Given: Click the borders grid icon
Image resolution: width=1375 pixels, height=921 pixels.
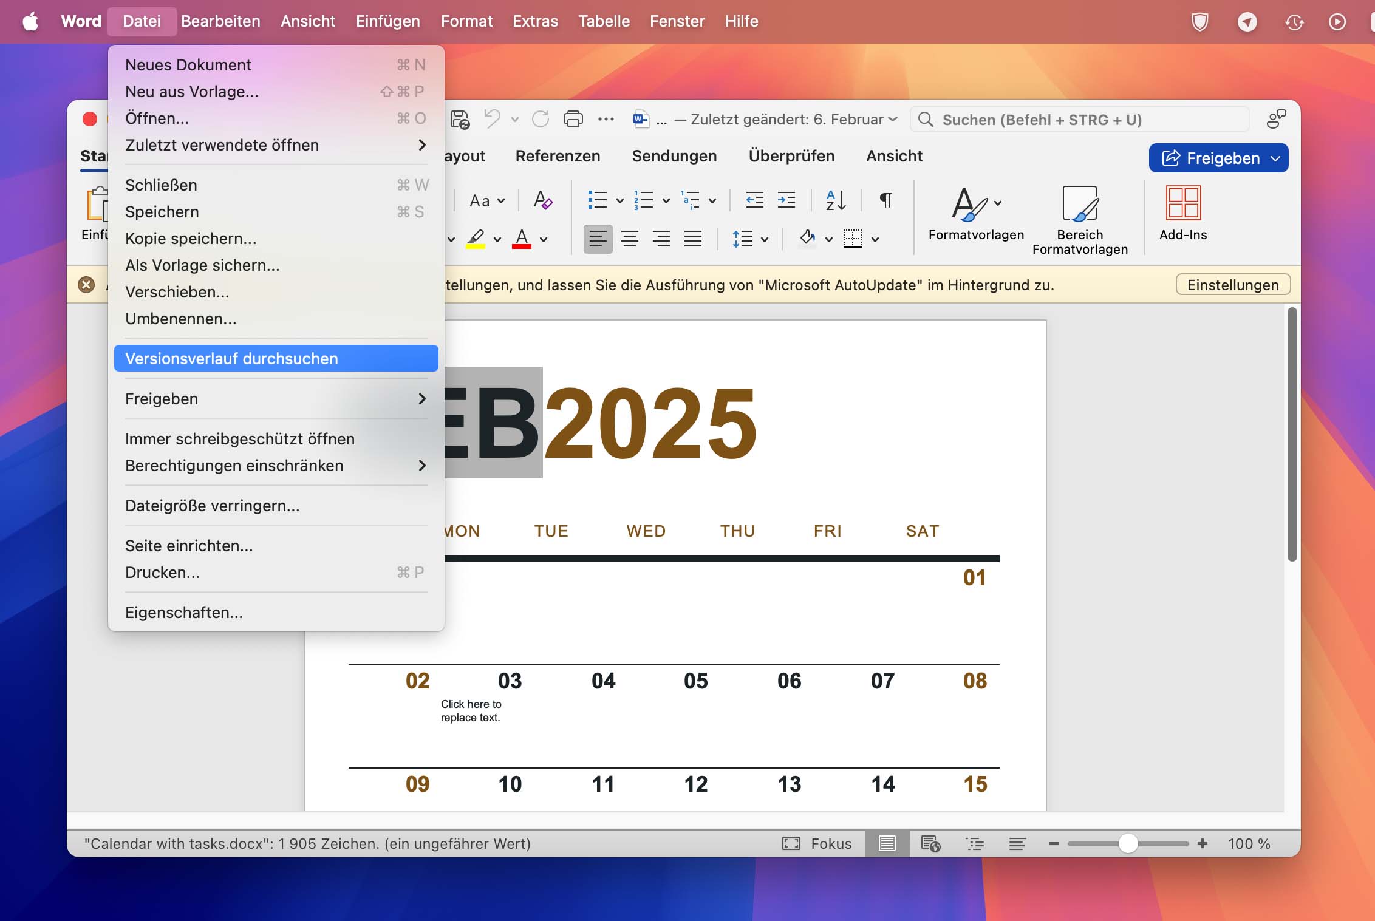Looking at the screenshot, I should click(853, 239).
